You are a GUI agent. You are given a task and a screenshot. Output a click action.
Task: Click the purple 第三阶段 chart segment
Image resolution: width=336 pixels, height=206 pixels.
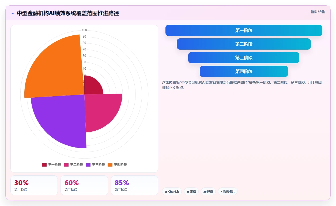62,118
